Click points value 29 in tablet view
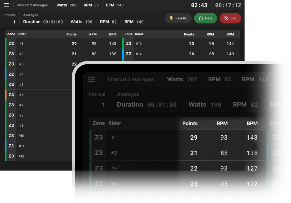The image size is (291, 203). 194,137
